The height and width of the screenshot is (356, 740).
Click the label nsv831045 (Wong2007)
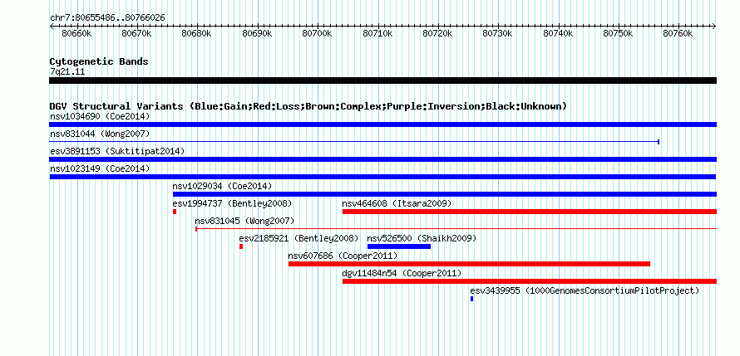[244, 221]
